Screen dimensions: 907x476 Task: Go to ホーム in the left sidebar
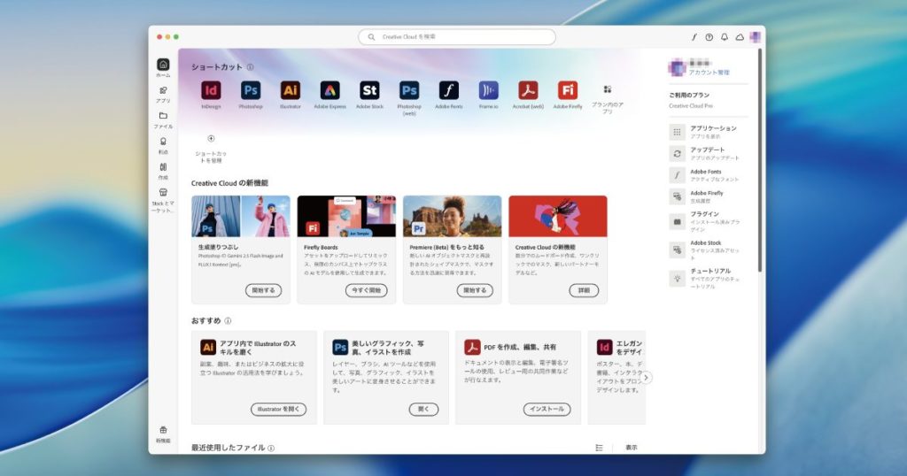(163, 67)
